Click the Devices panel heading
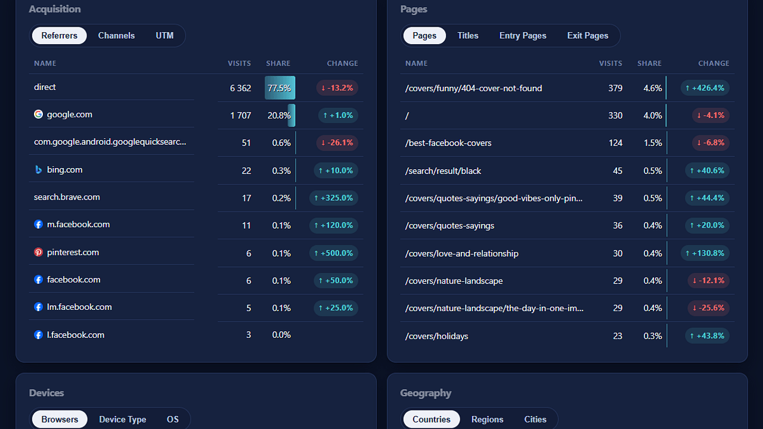 [46, 393]
